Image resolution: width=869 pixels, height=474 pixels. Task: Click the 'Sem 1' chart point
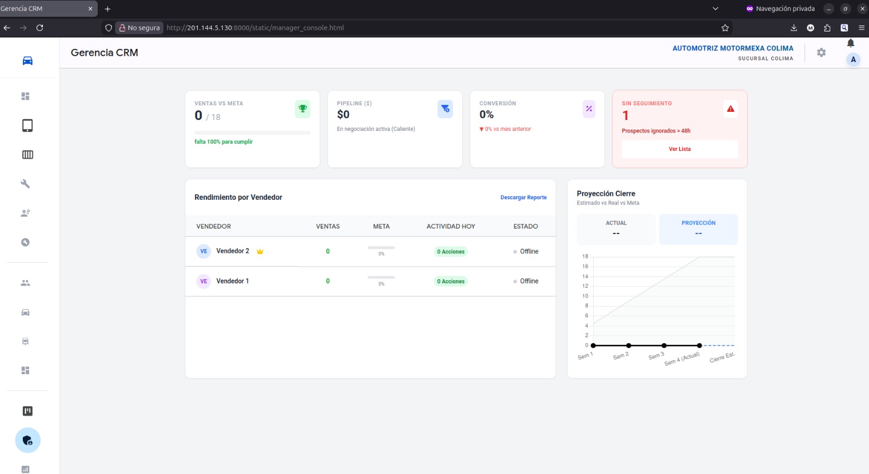[x=593, y=345]
